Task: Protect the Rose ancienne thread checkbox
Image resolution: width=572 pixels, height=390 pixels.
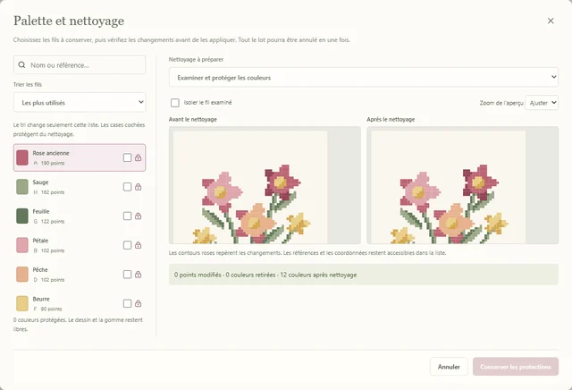Action: (127, 157)
